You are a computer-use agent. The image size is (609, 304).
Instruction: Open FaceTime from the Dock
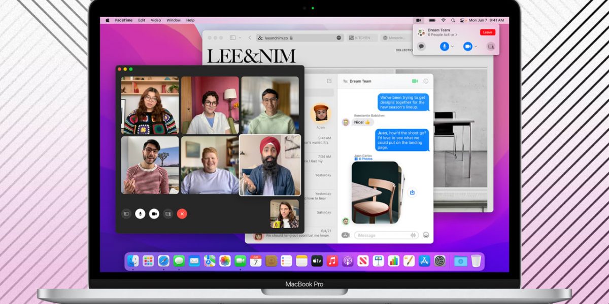(240, 261)
